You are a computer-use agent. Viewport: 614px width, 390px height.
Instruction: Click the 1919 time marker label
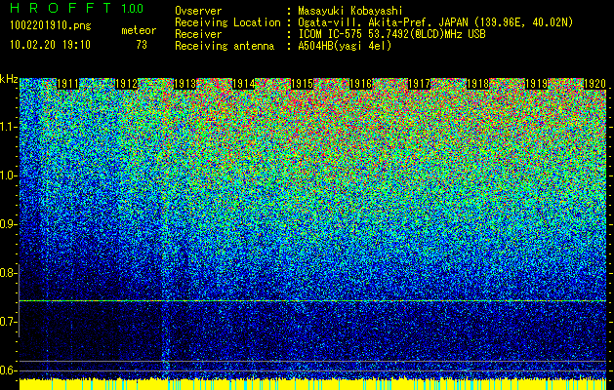(536, 84)
